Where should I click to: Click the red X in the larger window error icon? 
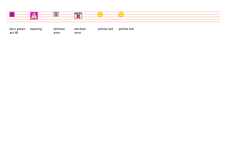(x=78, y=16)
